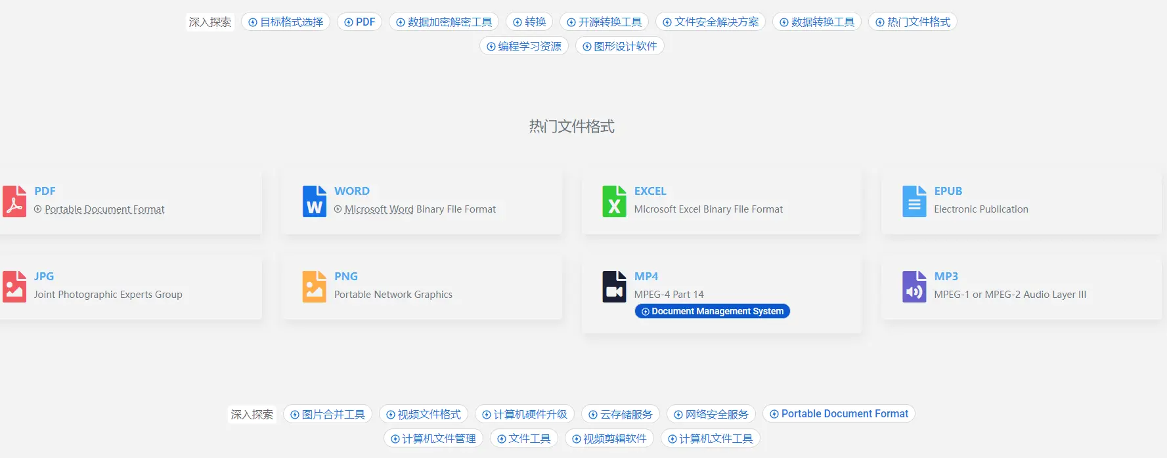This screenshot has width=1167, height=458.
Task: Select the 数据转换工具 tag
Action: coord(817,22)
